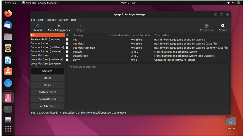Sort by the Latest Version column header
Viewport: 244px width, 136px height.
(141, 35)
